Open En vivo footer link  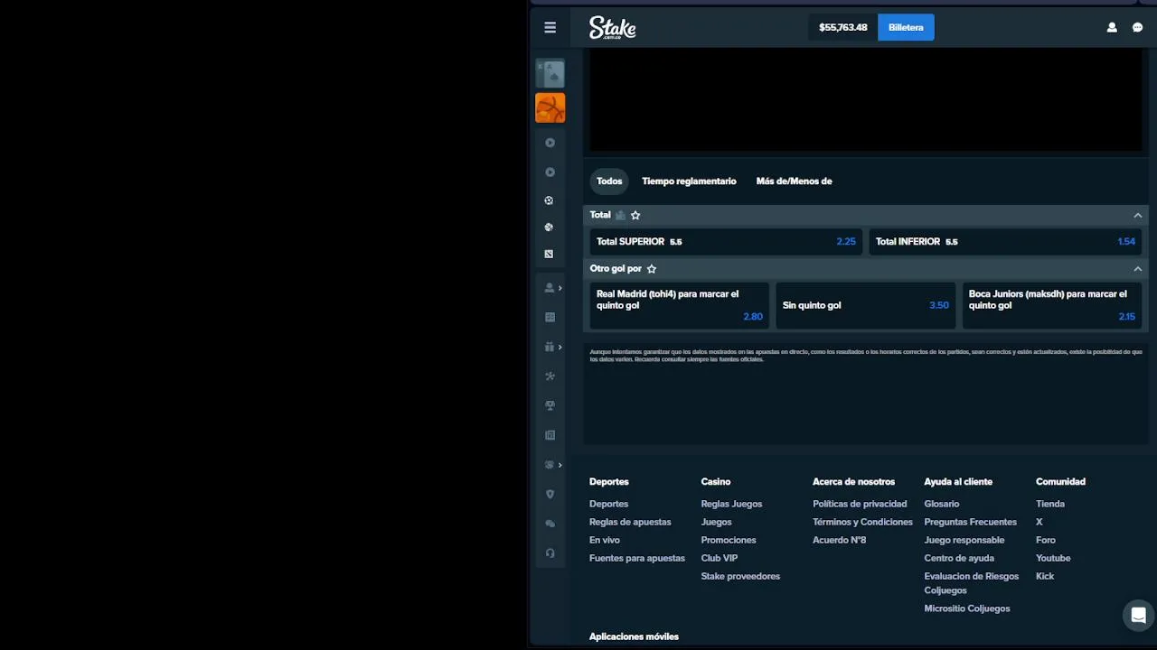pos(605,540)
